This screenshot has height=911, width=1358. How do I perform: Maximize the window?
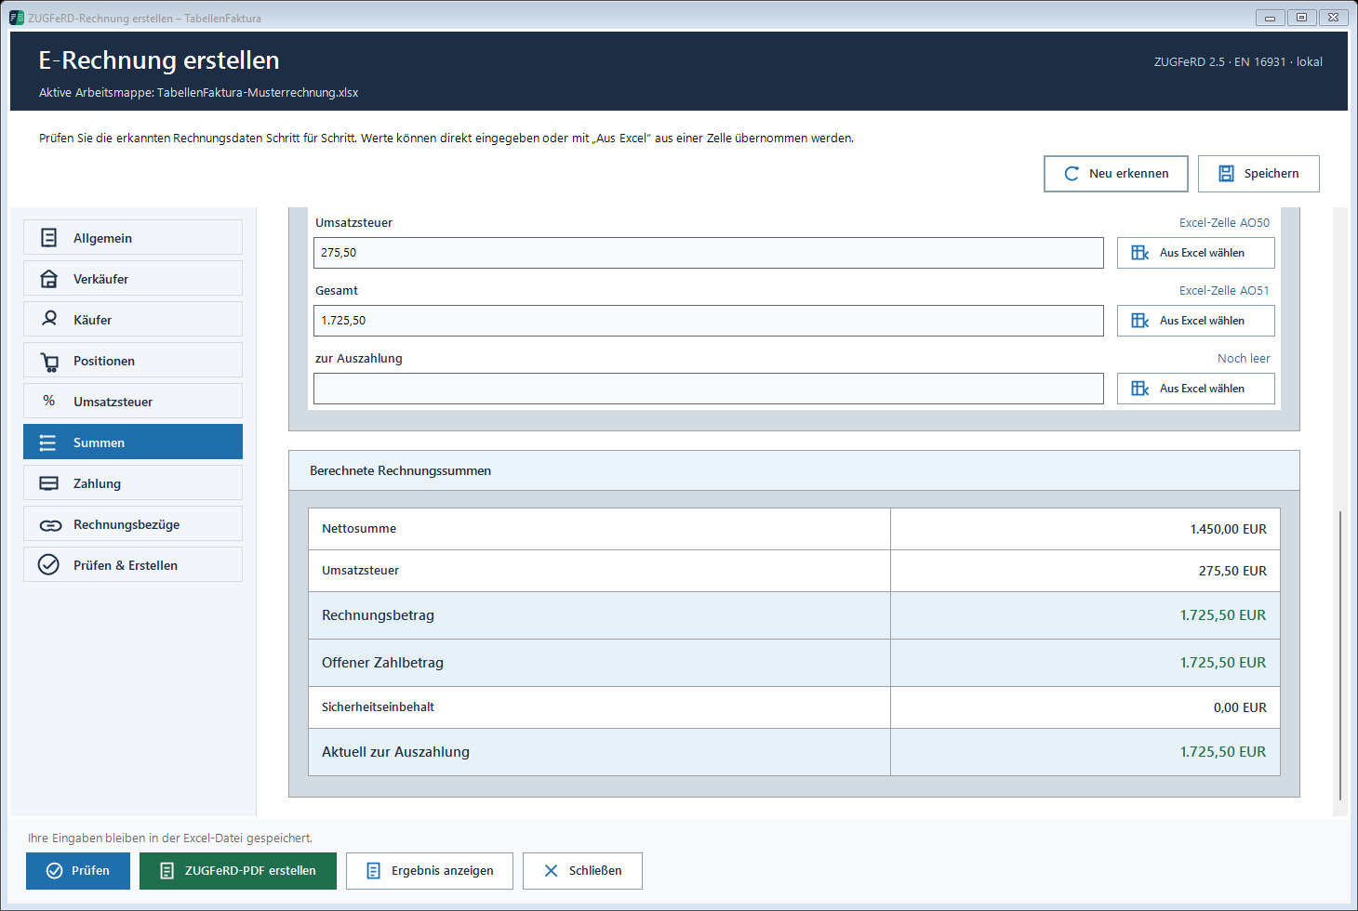tap(1301, 17)
